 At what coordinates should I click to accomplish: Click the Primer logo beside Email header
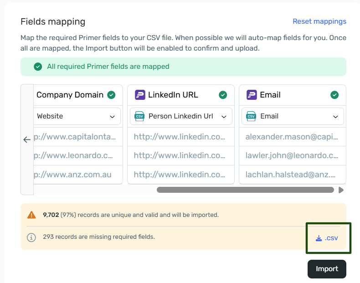click(252, 95)
